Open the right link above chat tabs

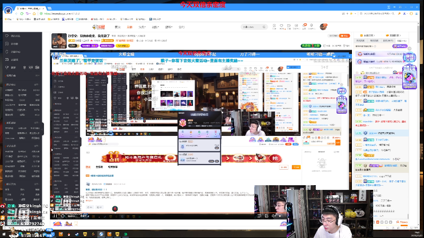393,35
